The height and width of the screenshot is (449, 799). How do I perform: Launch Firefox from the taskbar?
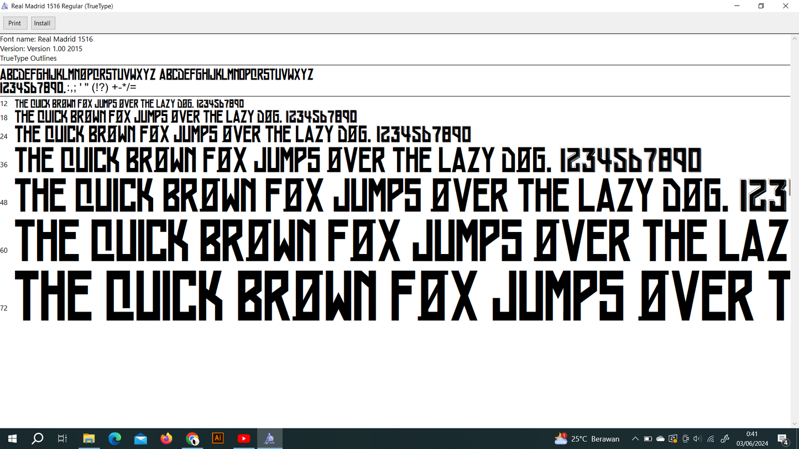coord(166,439)
